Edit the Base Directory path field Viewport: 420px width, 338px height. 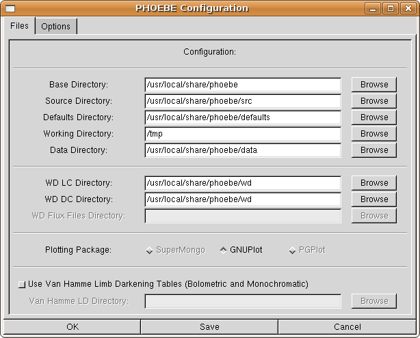[243, 85]
